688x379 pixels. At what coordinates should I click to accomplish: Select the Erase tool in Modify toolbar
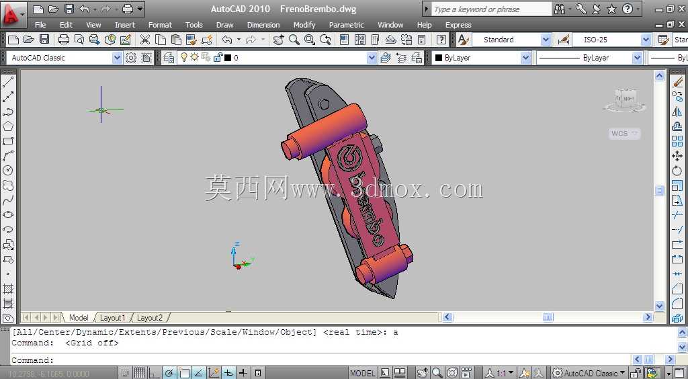pyautogui.click(x=677, y=82)
